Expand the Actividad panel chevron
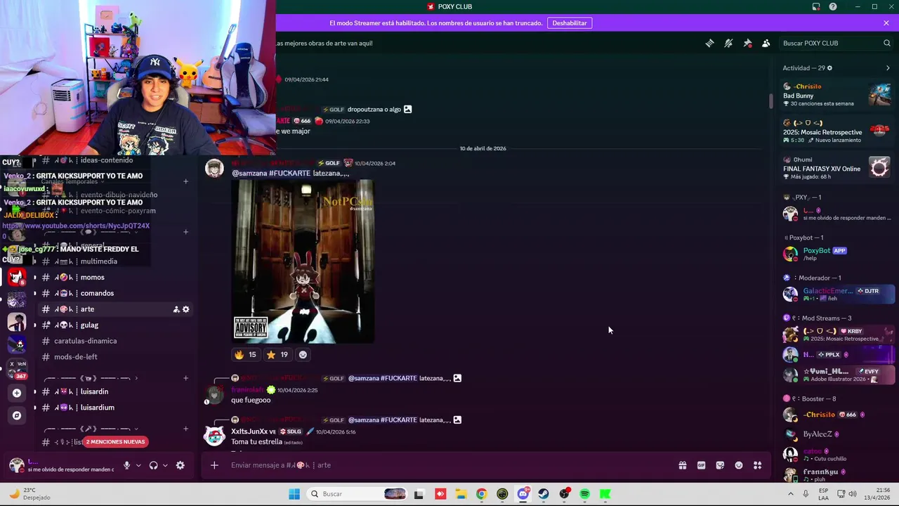The image size is (899, 506). (888, 68)
